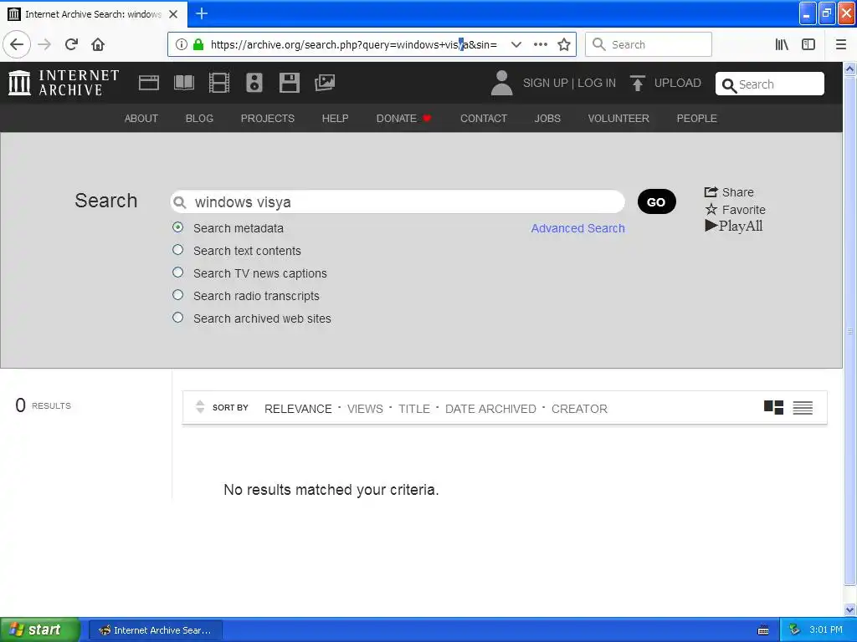Open the VOLUNTEER menu item
The width and height of the screenshot is (857, 642).
coord(618,118)
